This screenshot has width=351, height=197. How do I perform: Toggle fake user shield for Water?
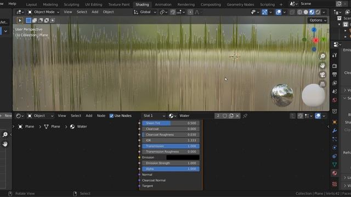click(225, 115)
